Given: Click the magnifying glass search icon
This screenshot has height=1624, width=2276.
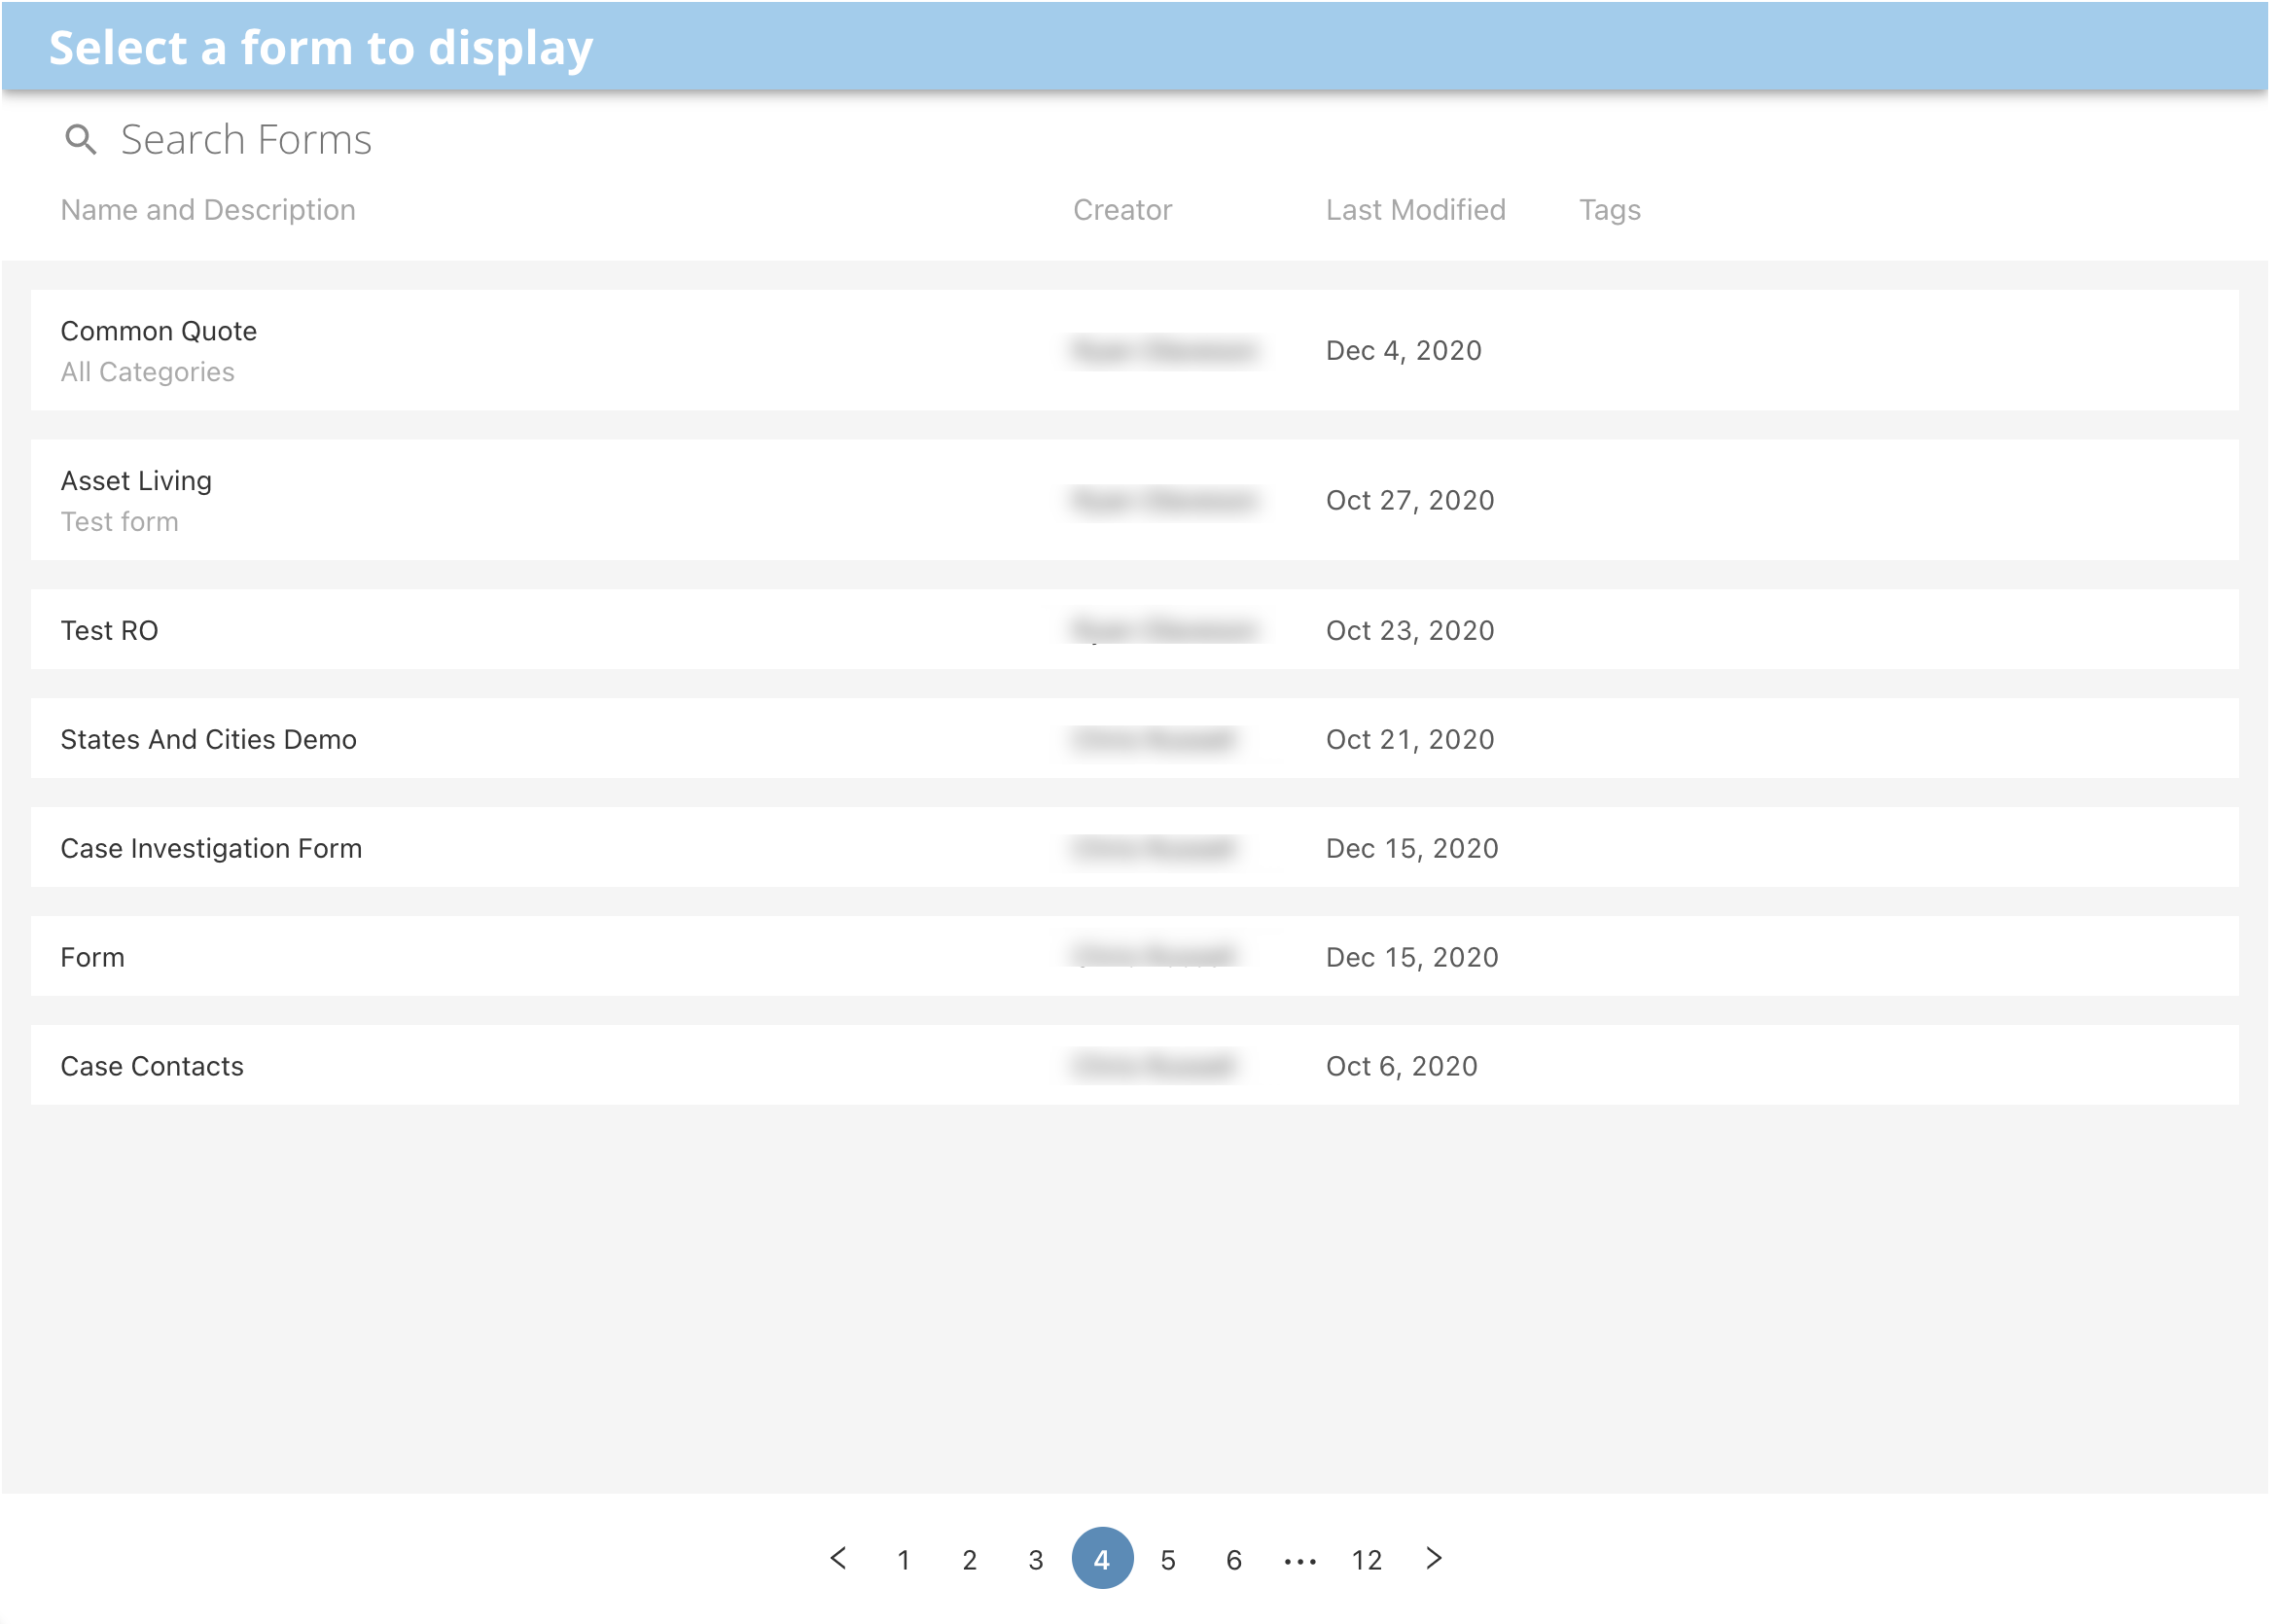Looking at the screenshot, I should (81, 140).
